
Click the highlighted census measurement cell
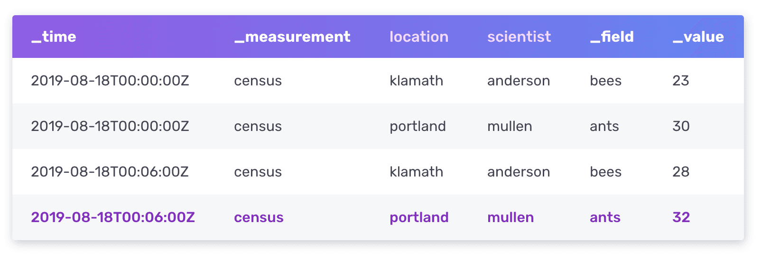[259, 217]
